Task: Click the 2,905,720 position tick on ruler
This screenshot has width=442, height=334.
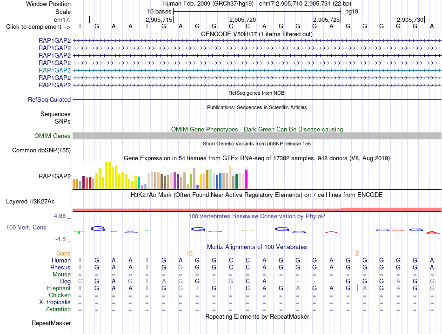Action: coord(242,20)
